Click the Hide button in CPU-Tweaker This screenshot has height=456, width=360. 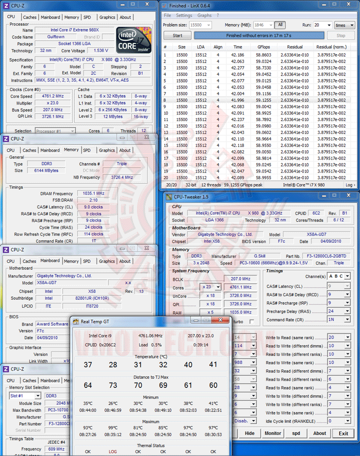[249, 433]
